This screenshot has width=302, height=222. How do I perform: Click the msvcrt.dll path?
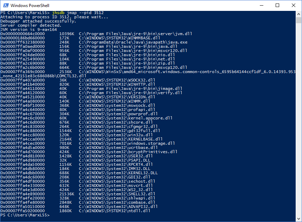click(116, 186)
